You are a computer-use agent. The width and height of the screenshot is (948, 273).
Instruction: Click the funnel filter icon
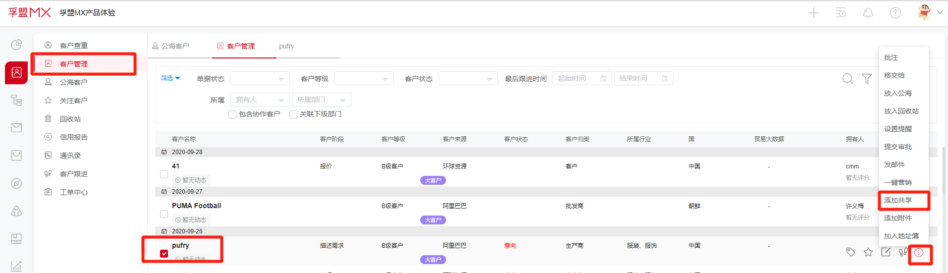tap(867, 79)
